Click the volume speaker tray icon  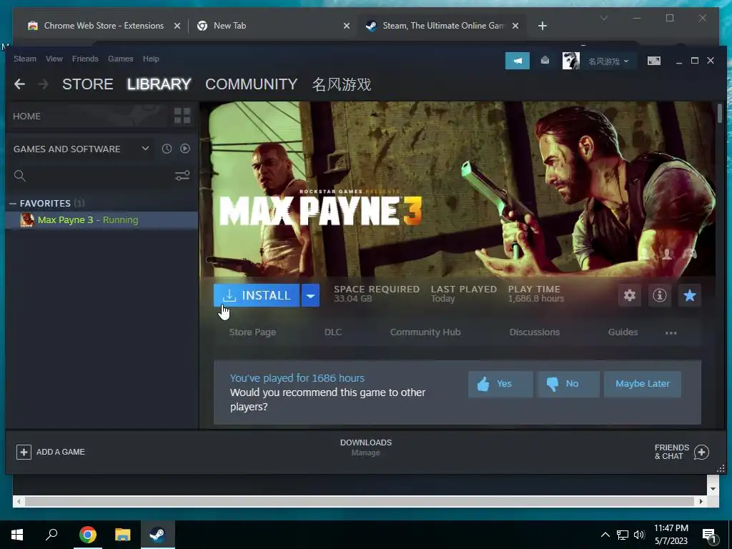(x=639, y=535)
